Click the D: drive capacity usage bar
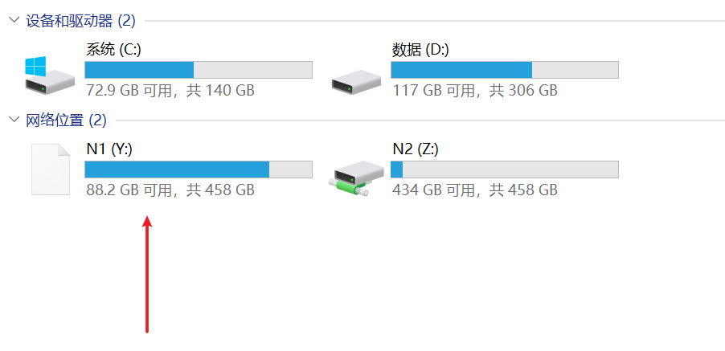 pos(504,70)
